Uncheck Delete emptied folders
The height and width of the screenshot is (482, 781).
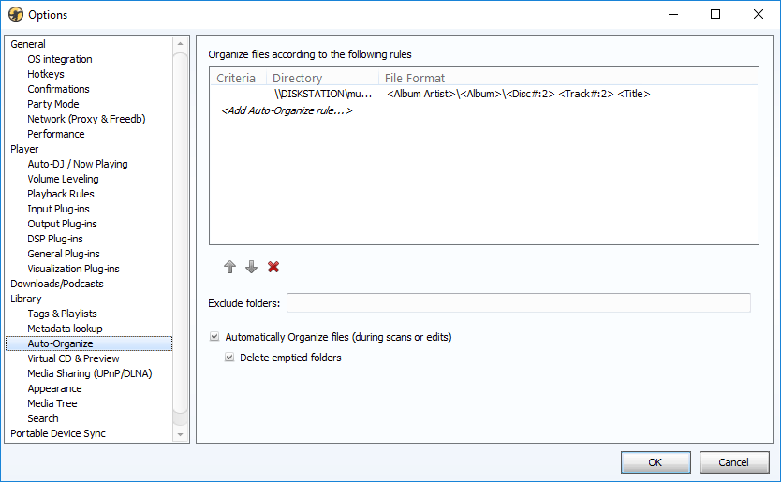229,358
